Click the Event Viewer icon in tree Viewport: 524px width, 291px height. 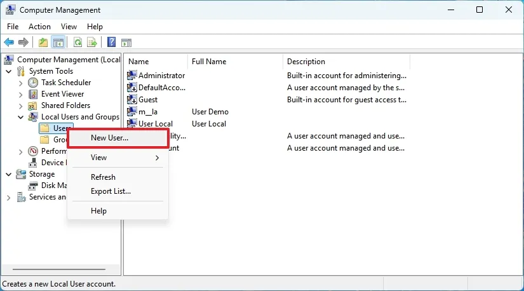point(33,94)
